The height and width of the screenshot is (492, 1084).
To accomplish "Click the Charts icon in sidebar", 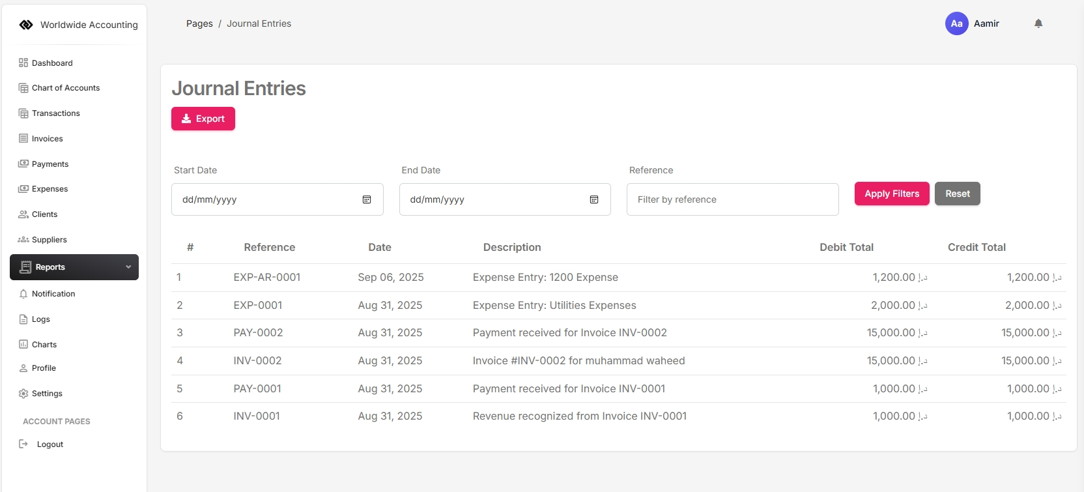I will (x=23, y=345).
